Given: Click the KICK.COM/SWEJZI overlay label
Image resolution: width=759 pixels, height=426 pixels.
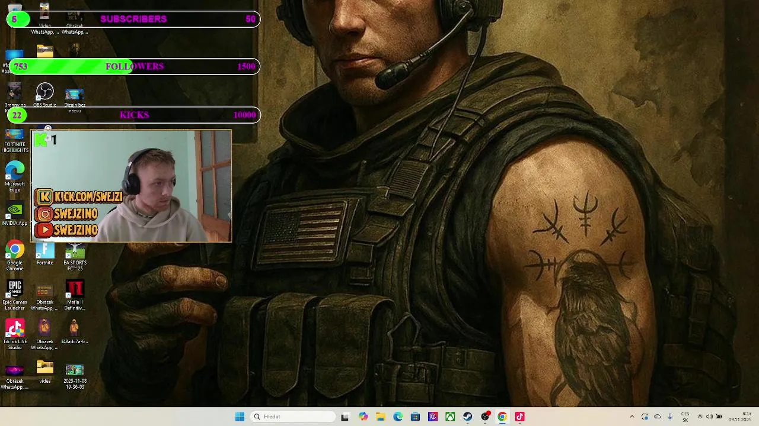Looking at the screenshot, I should point(79,196).
